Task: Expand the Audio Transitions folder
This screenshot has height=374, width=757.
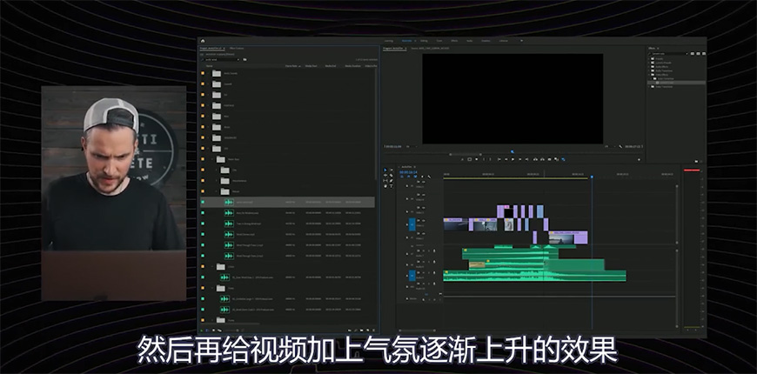Action: 649,71
